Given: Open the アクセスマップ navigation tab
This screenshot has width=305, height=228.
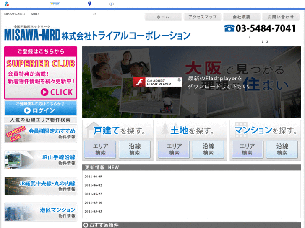Looking at the screenshot, I should (x=202, y=17).
